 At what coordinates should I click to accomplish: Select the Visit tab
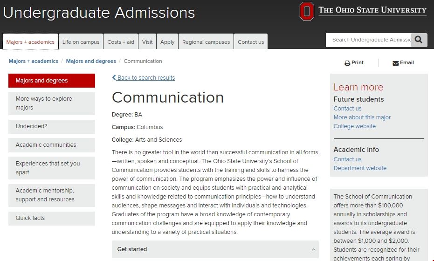coord(147,42)
